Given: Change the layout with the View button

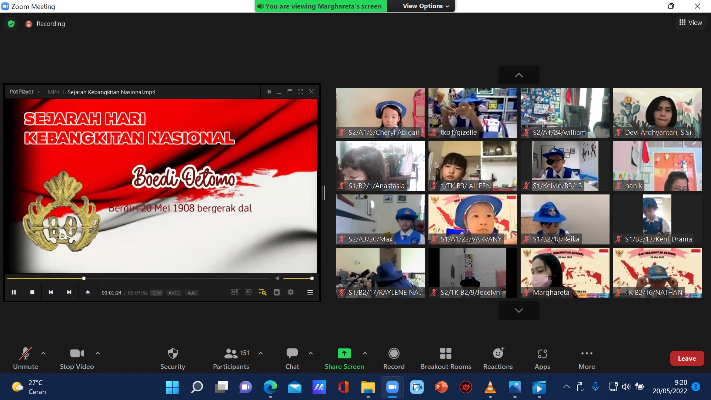Looking at the screenshot, I should [x=691, y=23].
